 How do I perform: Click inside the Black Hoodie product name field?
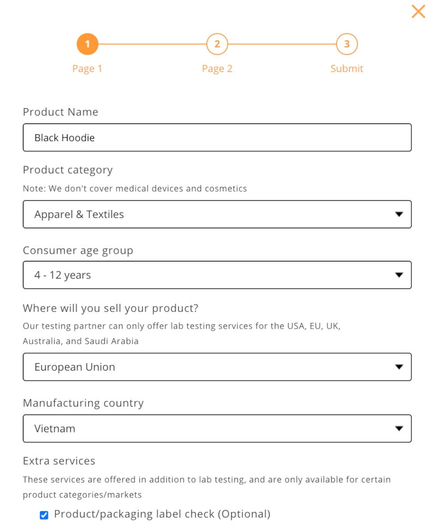[x=218, y=138]
